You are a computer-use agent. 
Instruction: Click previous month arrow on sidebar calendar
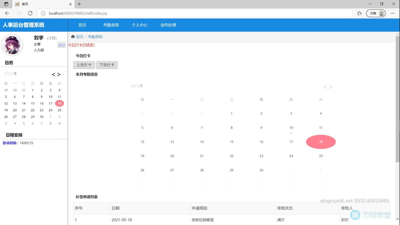[53, 74]
